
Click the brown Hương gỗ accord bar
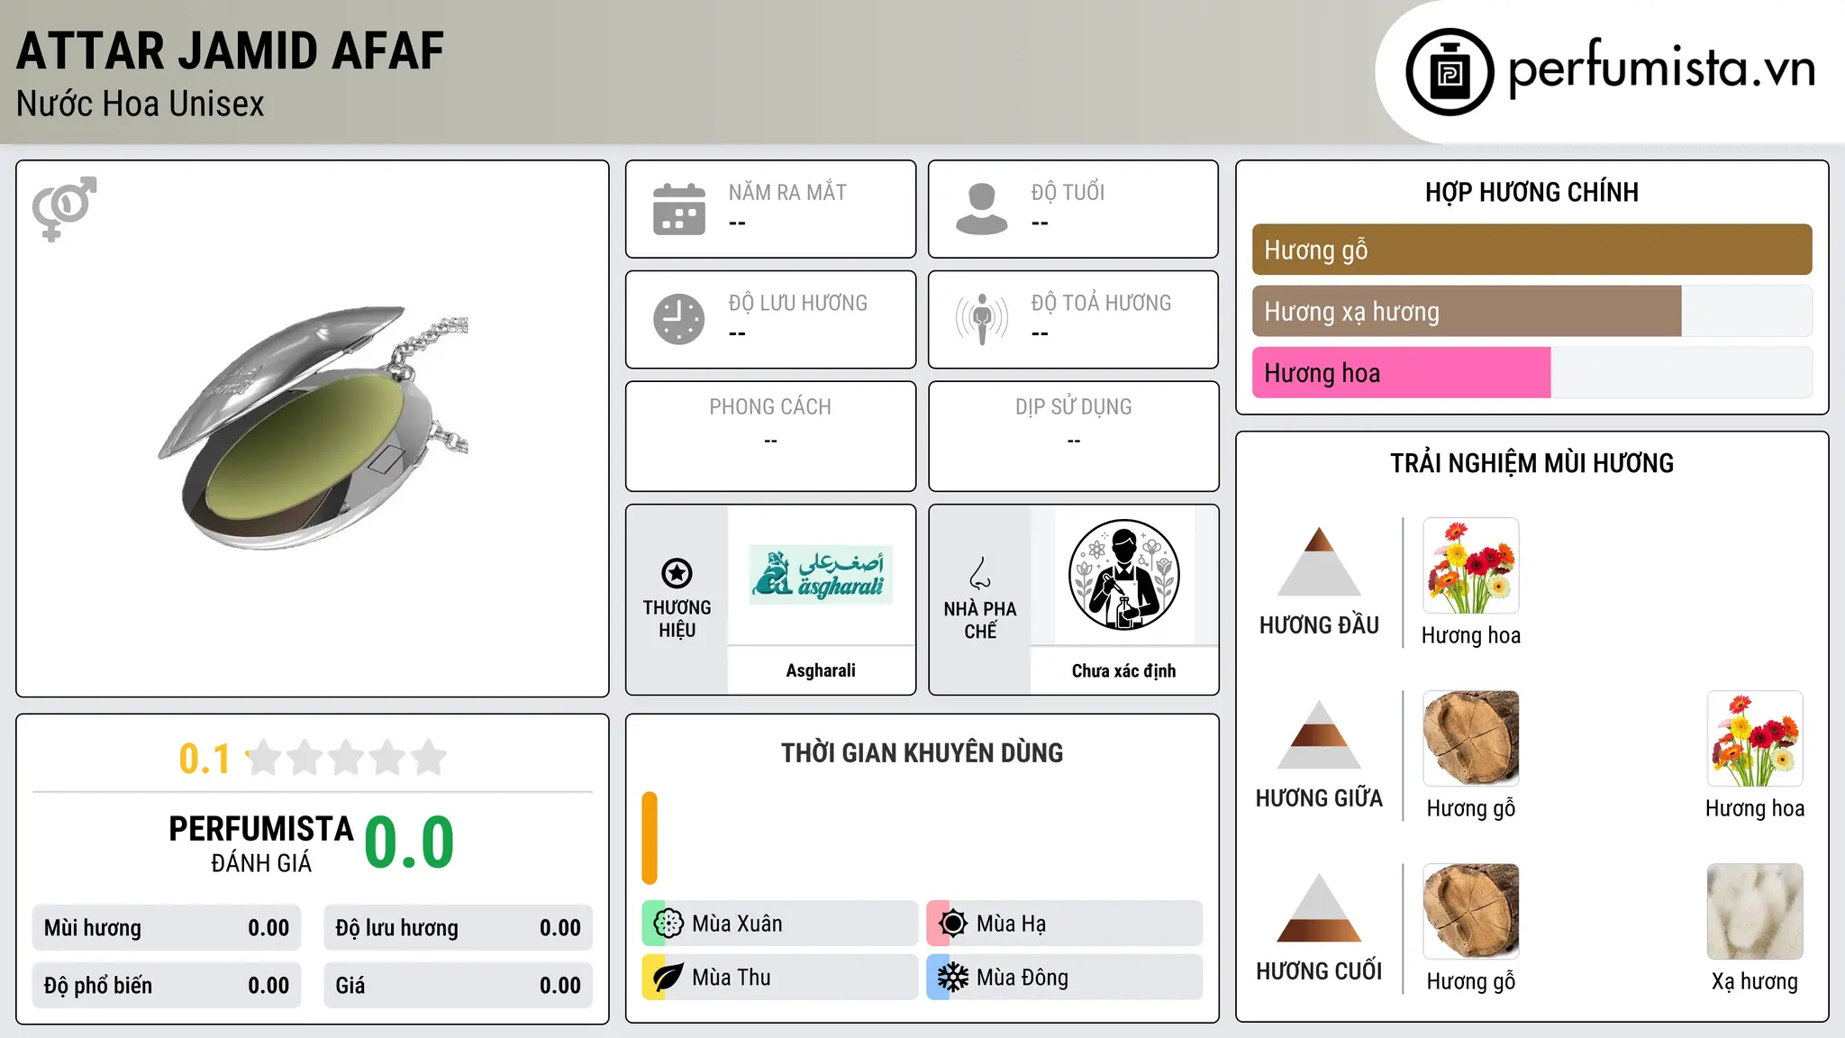pos(1531,250)
